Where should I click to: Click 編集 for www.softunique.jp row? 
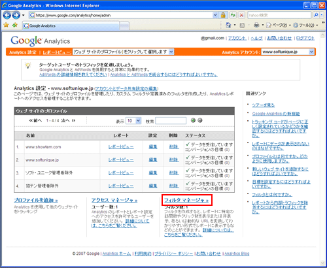click(153, 160)
